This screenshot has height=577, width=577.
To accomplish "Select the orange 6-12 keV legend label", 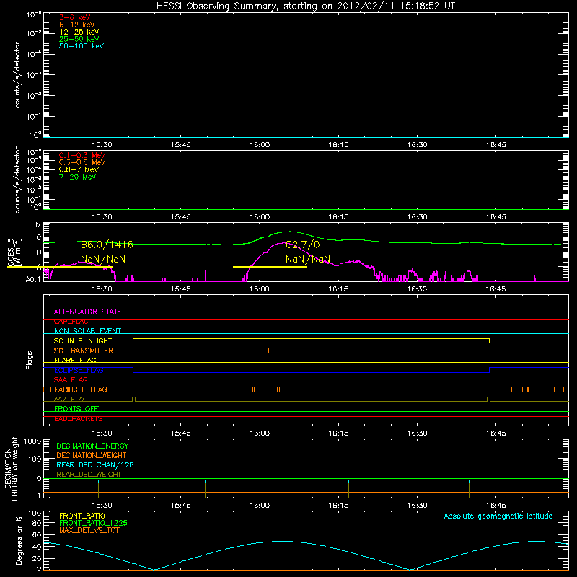I will (x=77, y=25).
